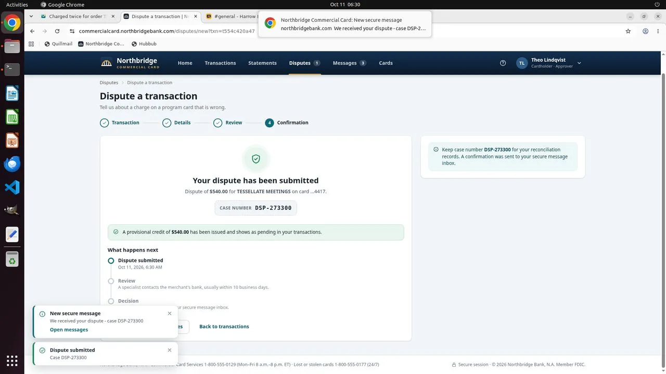Image resolution: width=666 pixels, height=374 pixels.
Task: Click the Chrome secure message notification popup
Action: point(345,24)
